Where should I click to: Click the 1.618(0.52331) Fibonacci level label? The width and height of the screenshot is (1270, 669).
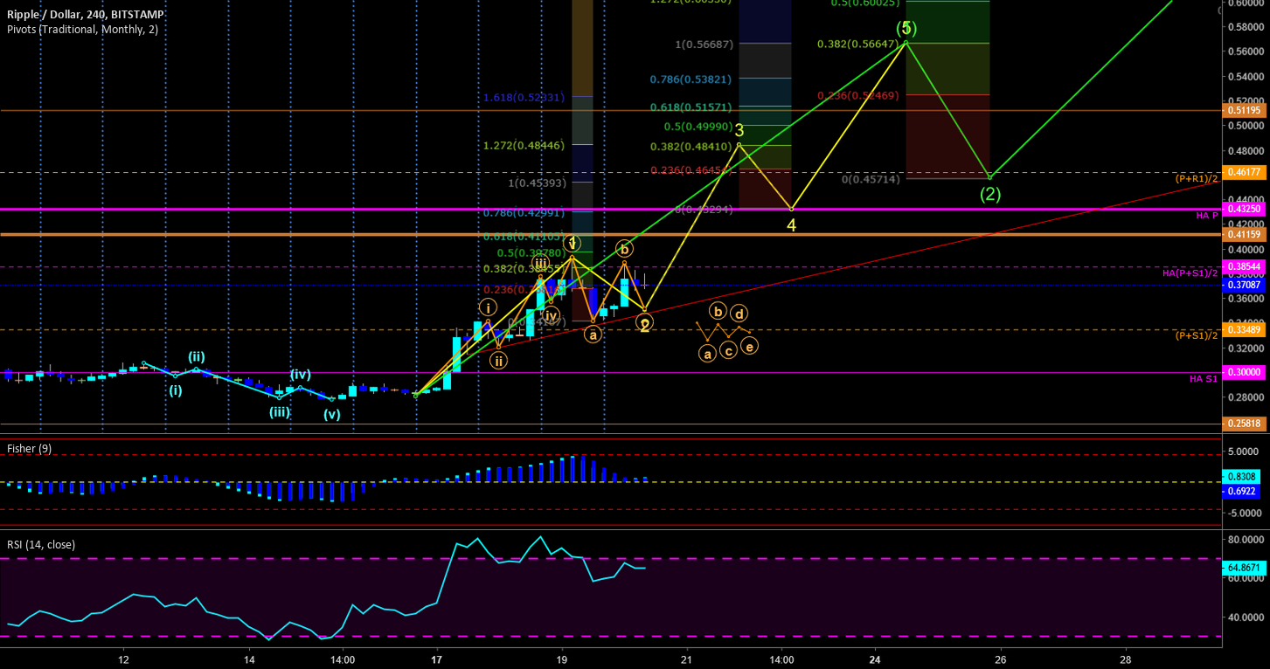pyautogui.click(x=524, y=98)
